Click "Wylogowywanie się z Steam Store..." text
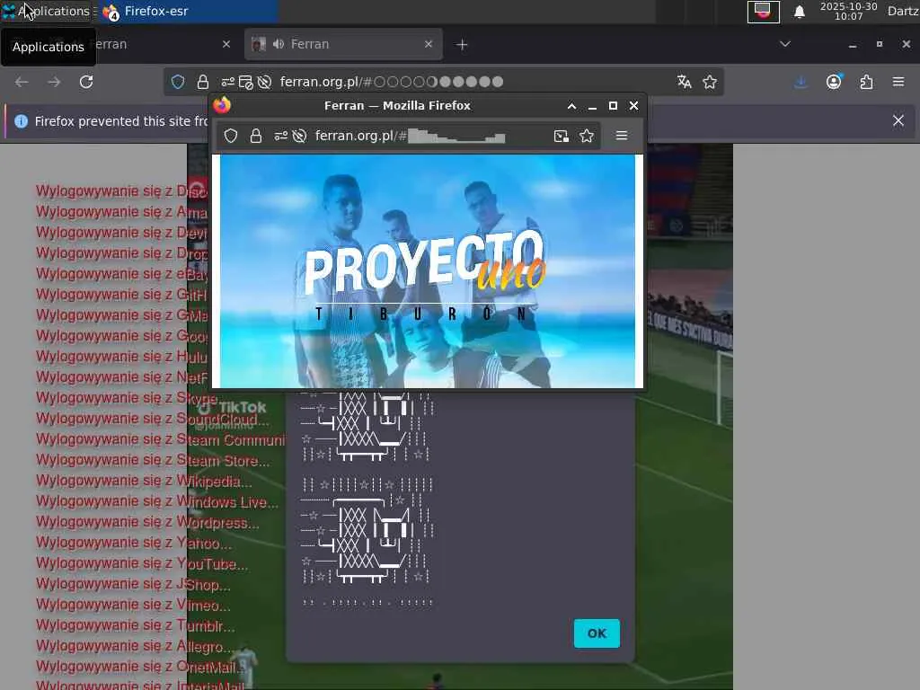Image resolution: width=920 pixels, height=690 pixels. pos(153,460)
